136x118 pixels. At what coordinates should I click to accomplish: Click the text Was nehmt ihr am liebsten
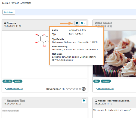click(x=112, y=110)
